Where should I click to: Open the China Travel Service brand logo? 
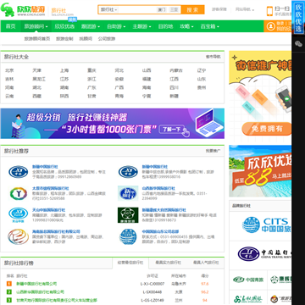(264, 254)
